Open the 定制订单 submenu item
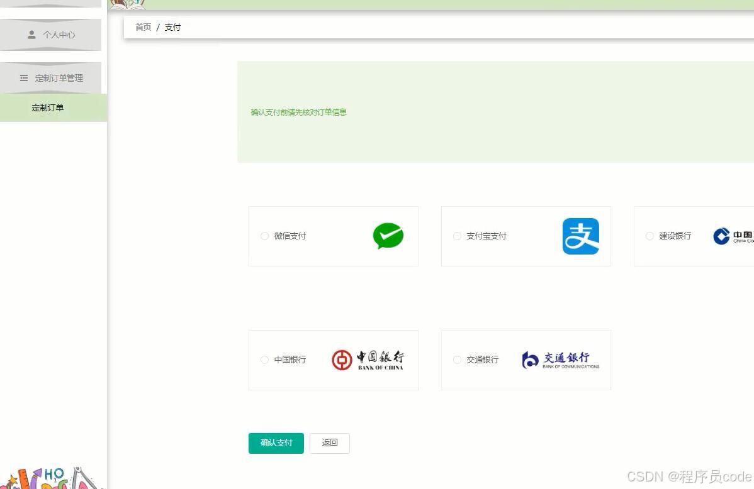754x489 pixels. (x=53, y=107)
